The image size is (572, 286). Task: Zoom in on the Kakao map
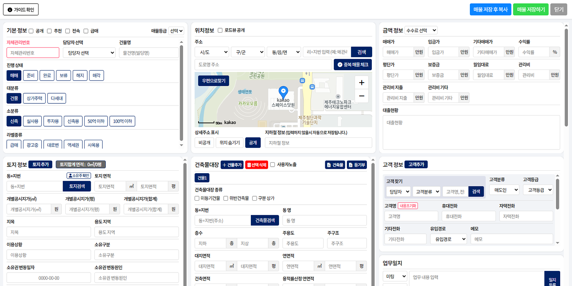coord(361,83)
